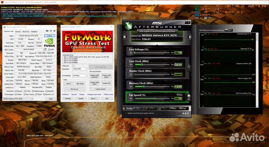The height and width of the screenshot is (147, 269).
Task: Click the GPU-Z Close button
Action: coord(51,99)
